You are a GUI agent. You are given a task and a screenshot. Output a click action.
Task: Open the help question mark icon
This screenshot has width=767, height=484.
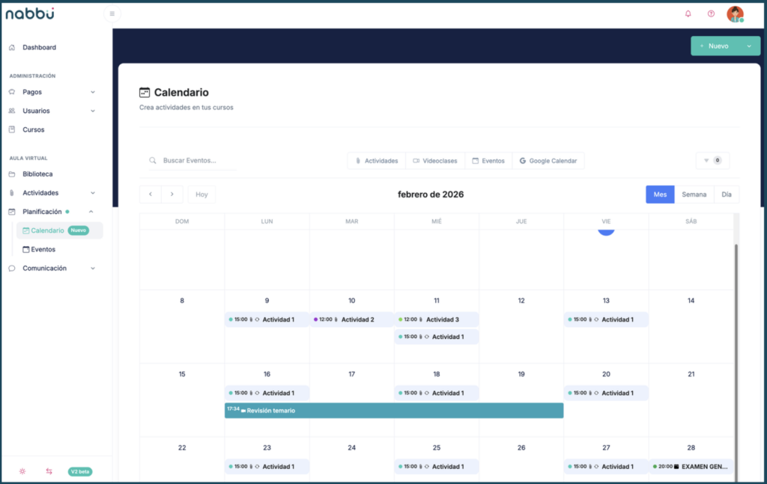[x=711, y=13]
